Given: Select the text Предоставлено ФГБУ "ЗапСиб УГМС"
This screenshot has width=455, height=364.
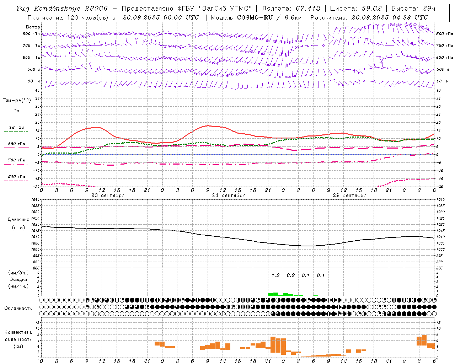Looking at the screenshot, I should click(x=186, y=9).
